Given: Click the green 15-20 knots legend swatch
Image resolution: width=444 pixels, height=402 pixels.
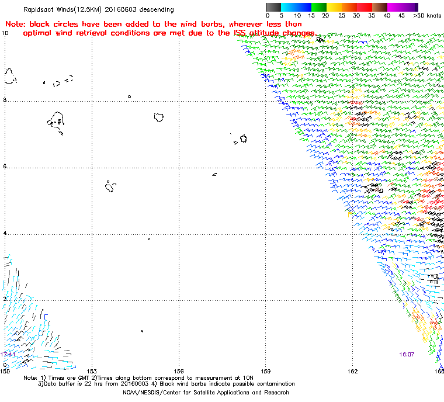Looking at the screenshot, I should [319, 7].
